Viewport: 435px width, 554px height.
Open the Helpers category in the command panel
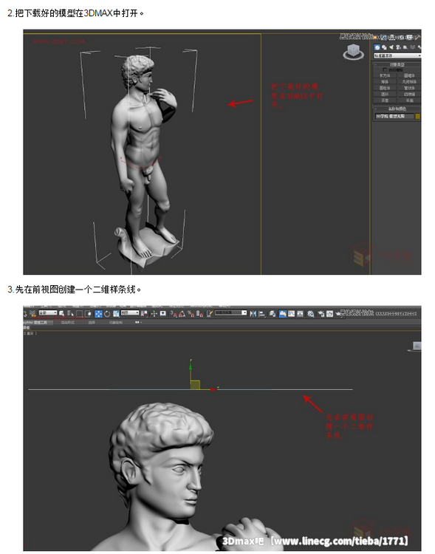point(405,47)
